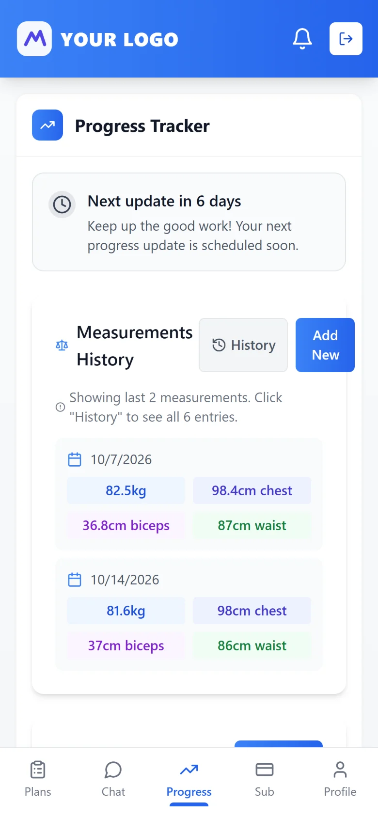The image size is (378, 818).
Task: Click the Measurements History heading
Action: tap(135, 346)
